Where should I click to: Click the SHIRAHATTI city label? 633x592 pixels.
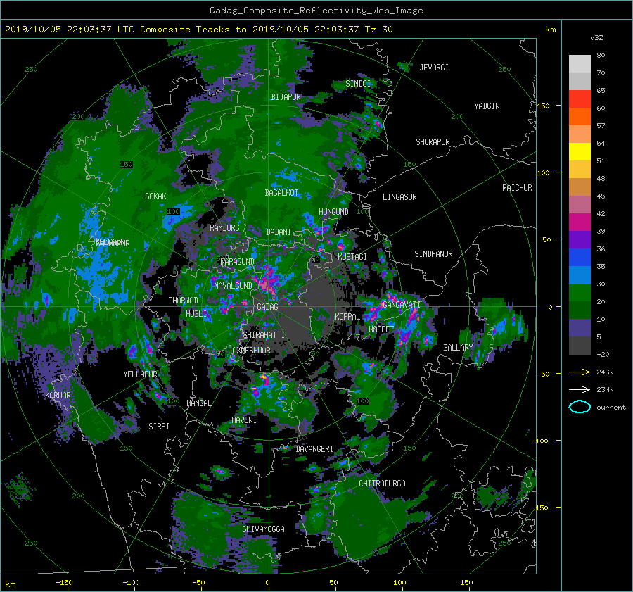tap(264, 335)
